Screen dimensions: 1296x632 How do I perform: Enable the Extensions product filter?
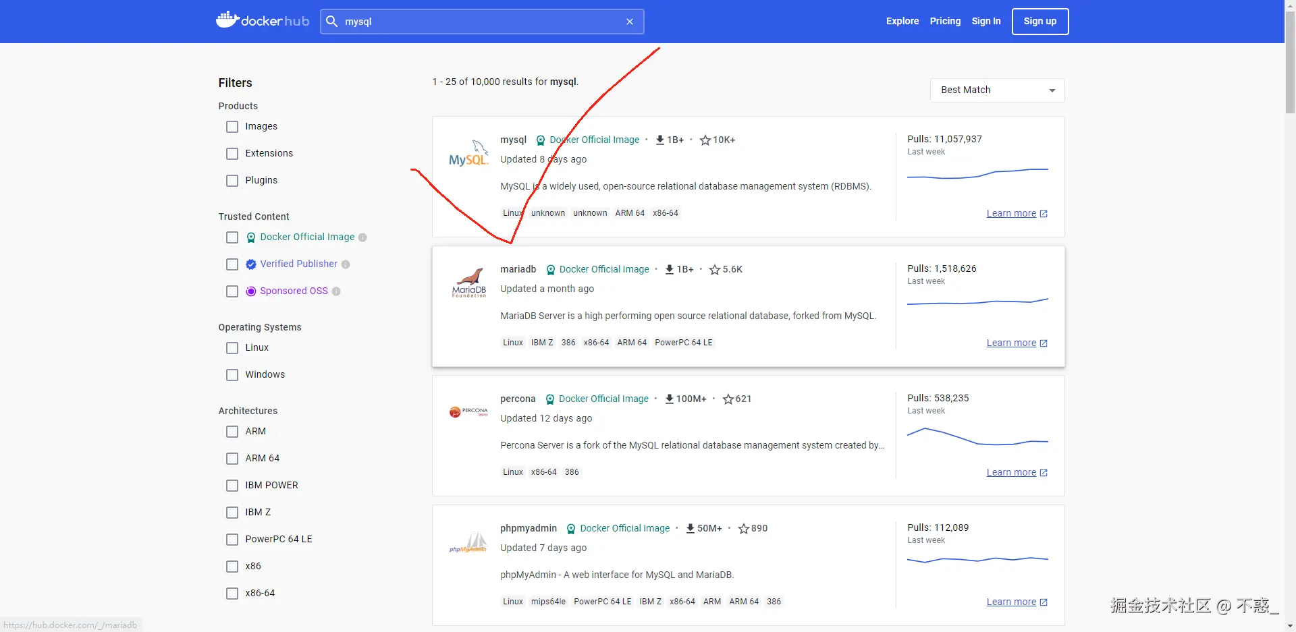click(232, 154)
